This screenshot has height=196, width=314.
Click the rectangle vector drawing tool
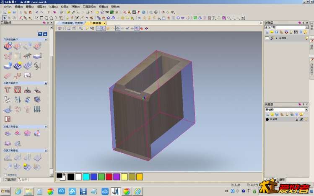coord(41,18)
